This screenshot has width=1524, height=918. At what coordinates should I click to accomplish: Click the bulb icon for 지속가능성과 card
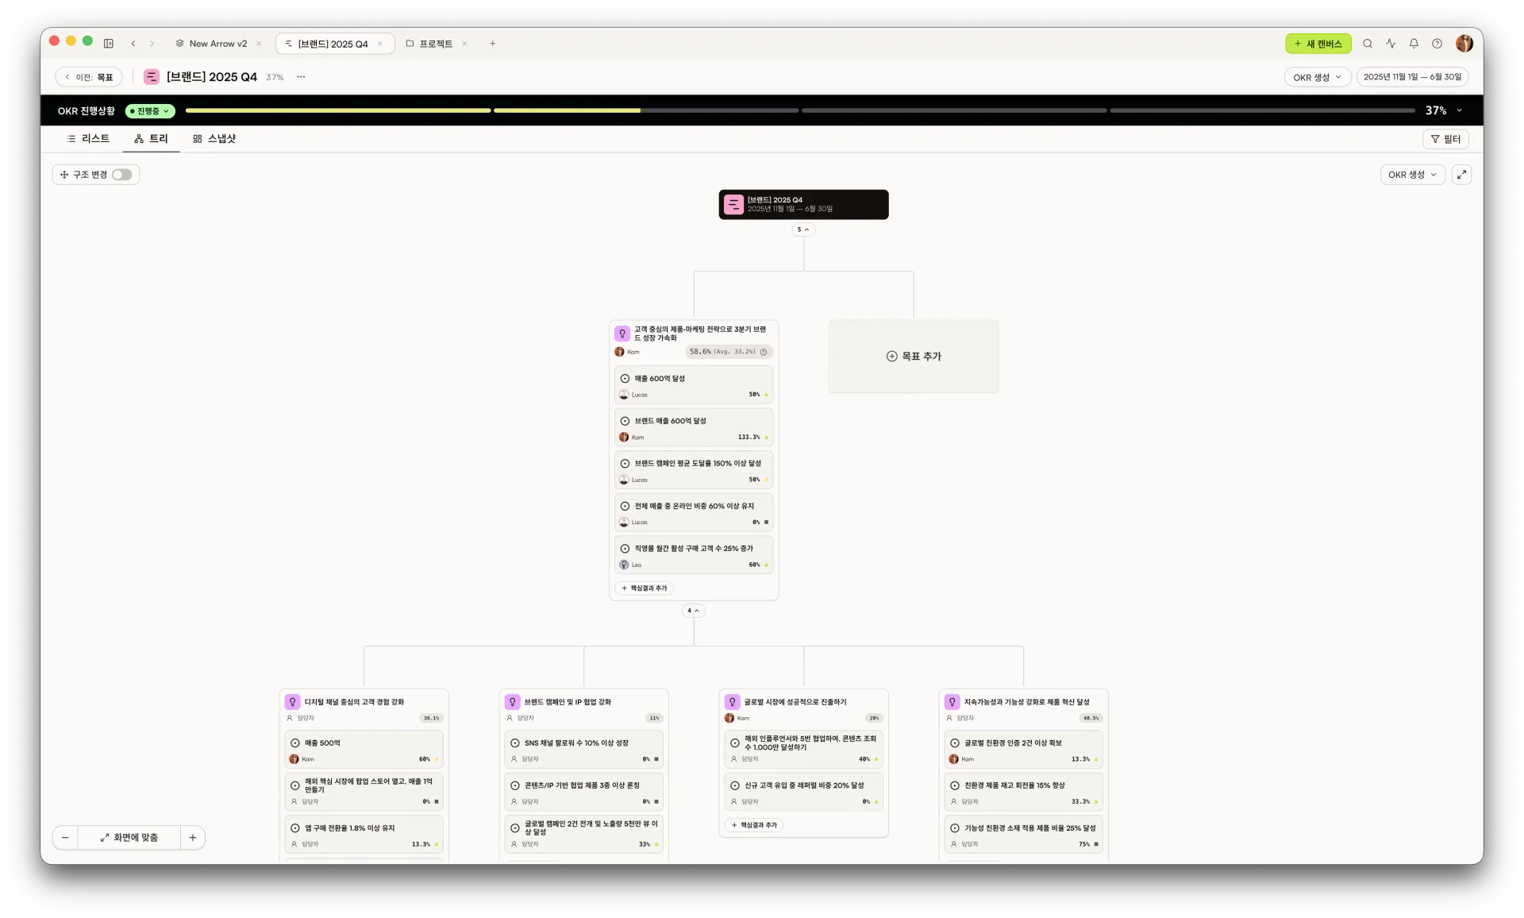coord(952,702)
